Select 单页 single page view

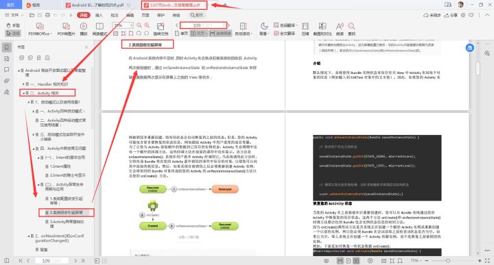point(182,34)
